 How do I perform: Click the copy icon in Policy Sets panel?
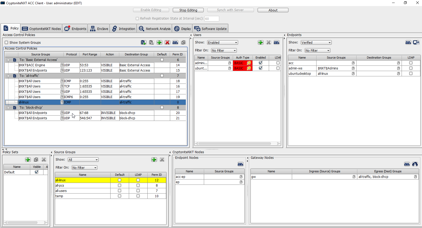tap(36, 160)
